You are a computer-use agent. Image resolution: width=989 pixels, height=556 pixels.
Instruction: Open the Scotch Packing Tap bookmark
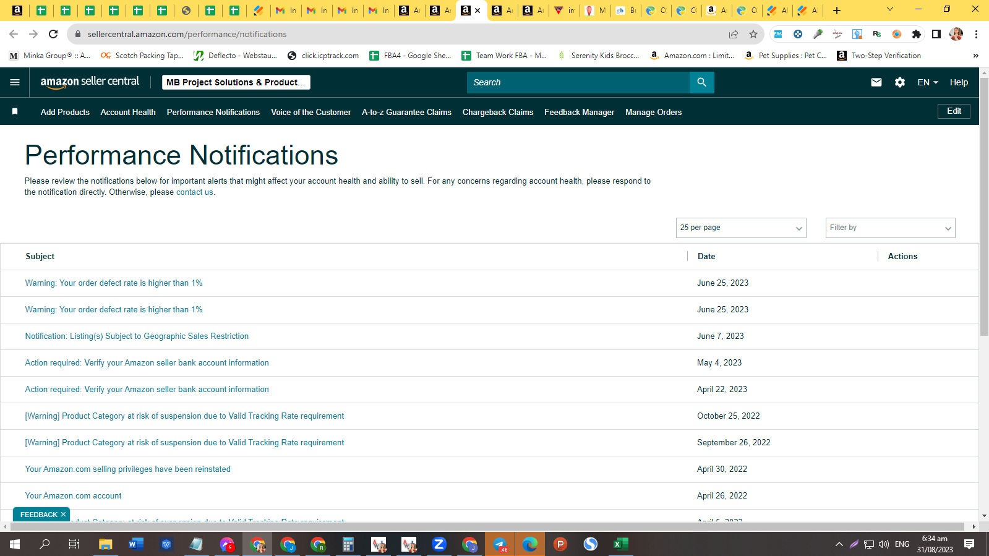tap(142, 56)
